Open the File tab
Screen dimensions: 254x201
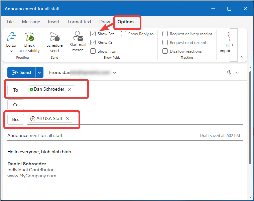point(10,22)
